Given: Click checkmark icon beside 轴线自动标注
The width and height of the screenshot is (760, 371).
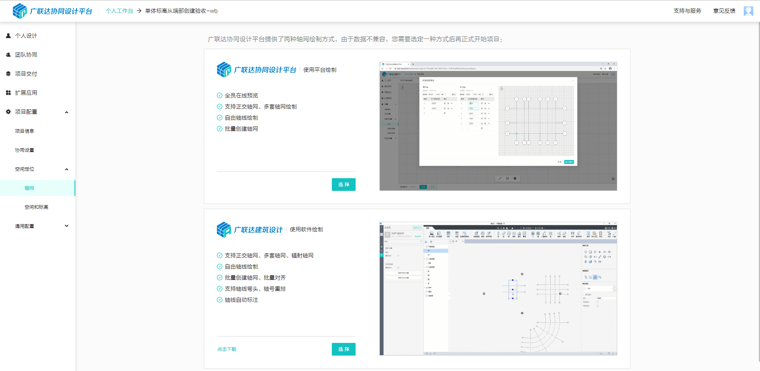Looking at the screenshot, I should coord(220,300).
